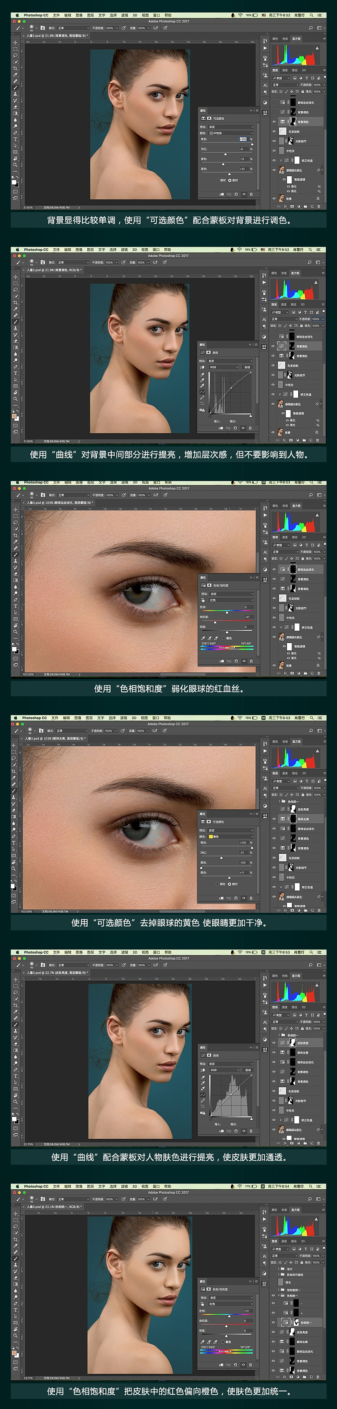Show the hidden 锐化 layer in sixth screenshot
Viewport: 337px width, 1409px height.
tap(273, 1282)
